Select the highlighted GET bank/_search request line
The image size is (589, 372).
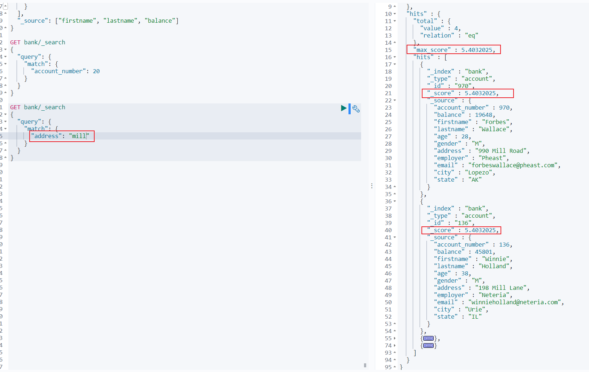pyautogui.click(x=38, y=107)
